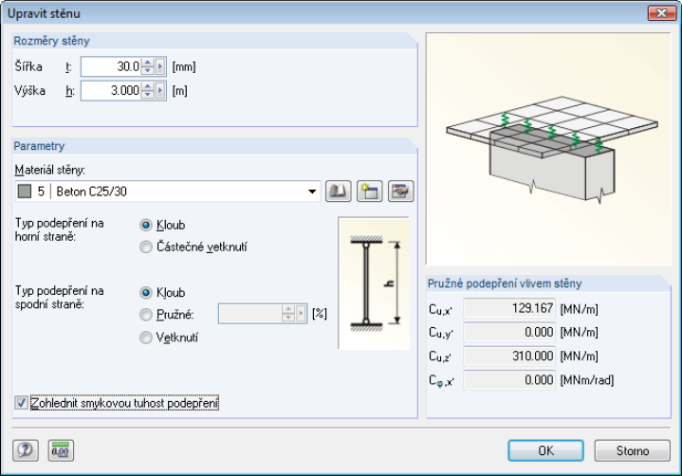Click the arrow button next to Šířka field
This screenshot has height=476, width=682.
pyautogui.click(x=160, y=66)
